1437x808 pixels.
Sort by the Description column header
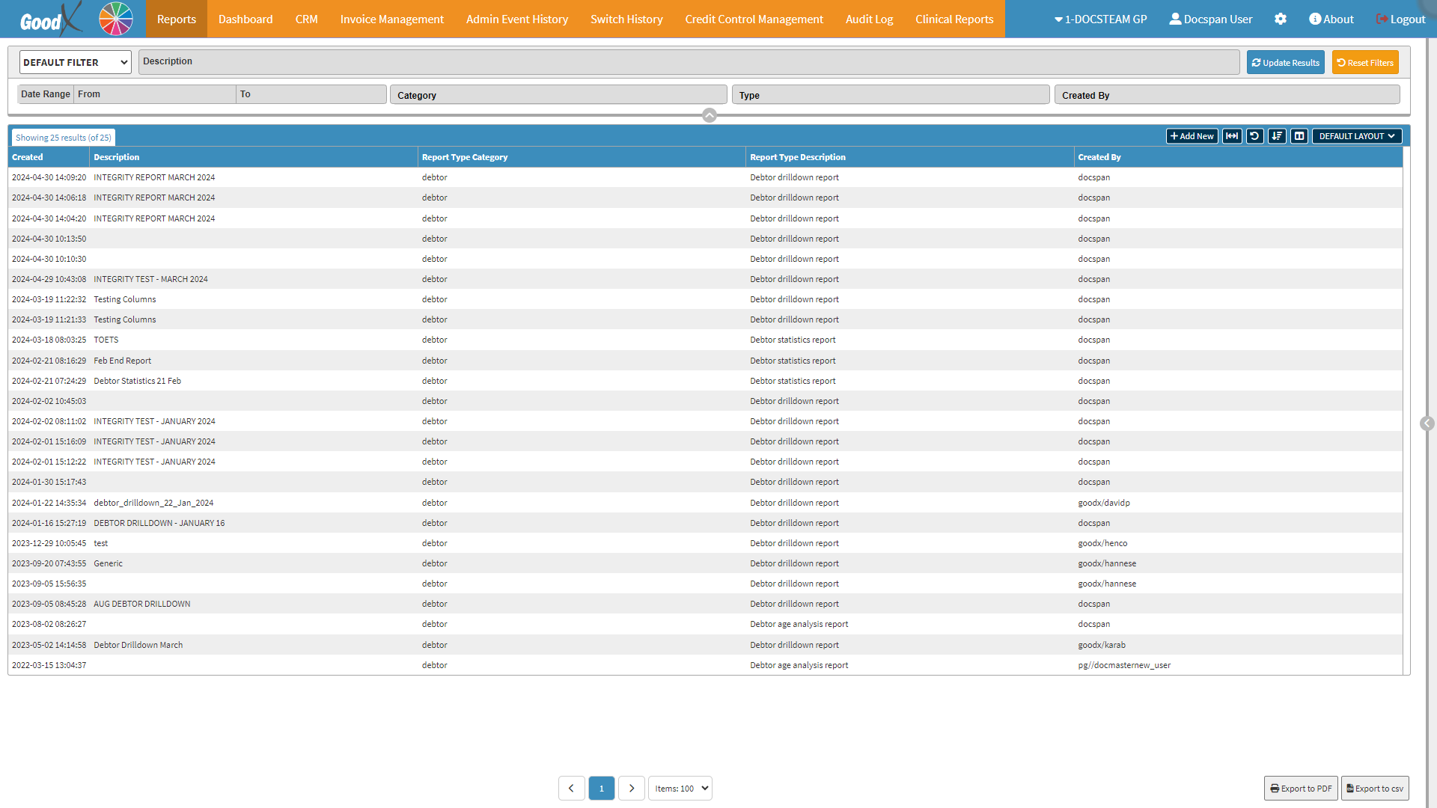pyautogui.click(x=254, y=157)
